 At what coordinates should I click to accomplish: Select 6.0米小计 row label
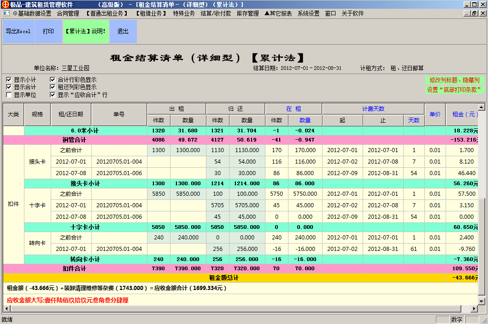[x=85, y=131]
